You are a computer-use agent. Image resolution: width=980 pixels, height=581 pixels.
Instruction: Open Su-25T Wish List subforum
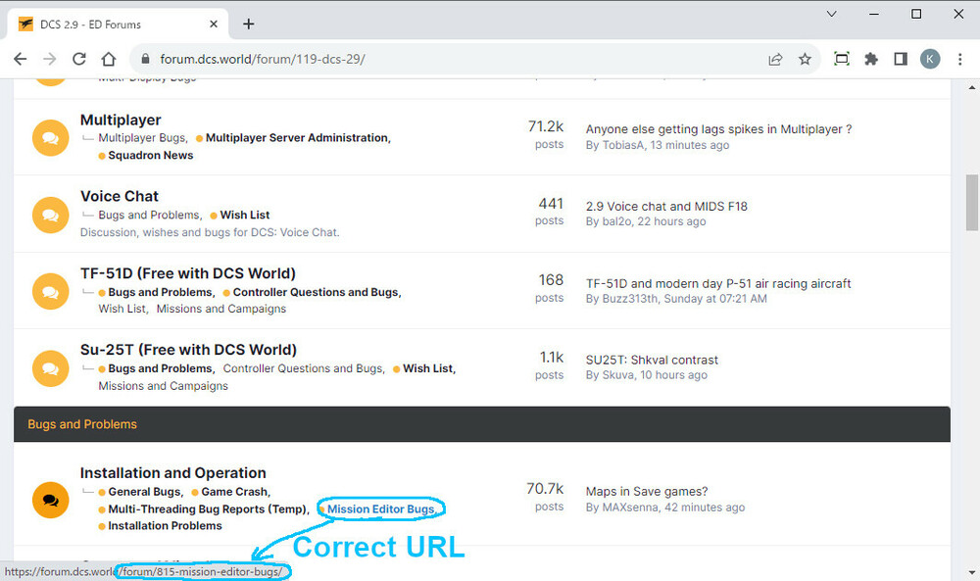point(427,368)
